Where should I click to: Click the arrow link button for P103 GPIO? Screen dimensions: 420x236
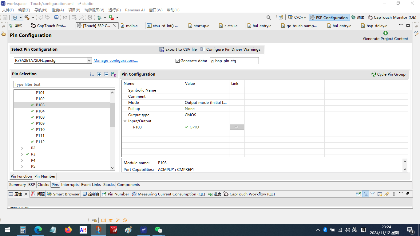(x=237, y=127)
